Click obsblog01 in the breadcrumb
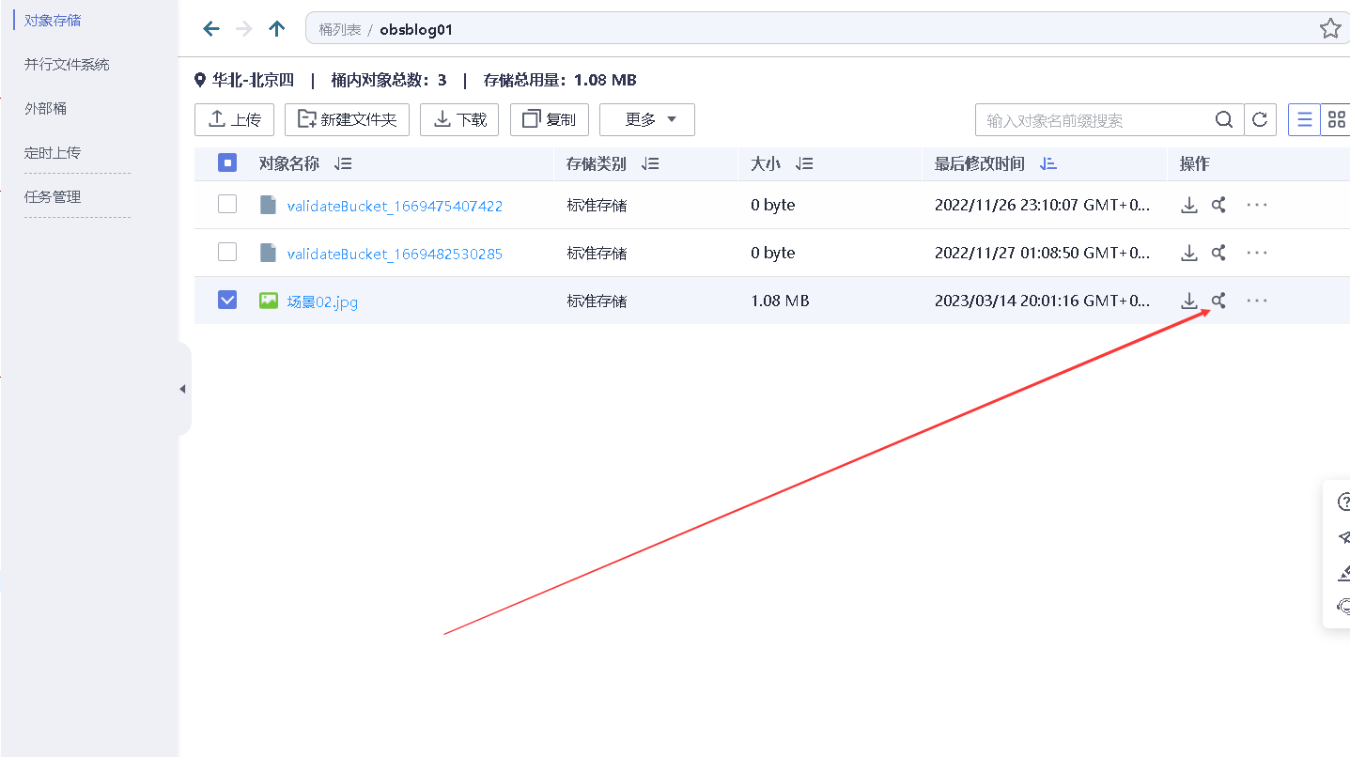Viewport: 1350px width, 757px height. pyautogui.click(x=416, y=29)
